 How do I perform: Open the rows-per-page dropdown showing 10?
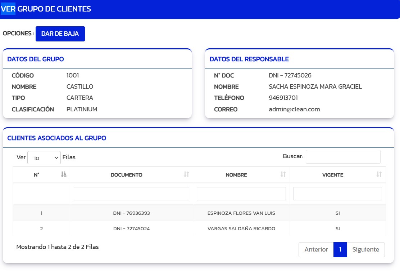44,157
